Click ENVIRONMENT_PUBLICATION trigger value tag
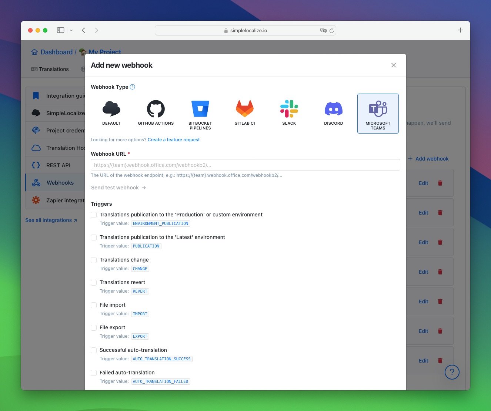Screen dimensions: 491x411 161,223
